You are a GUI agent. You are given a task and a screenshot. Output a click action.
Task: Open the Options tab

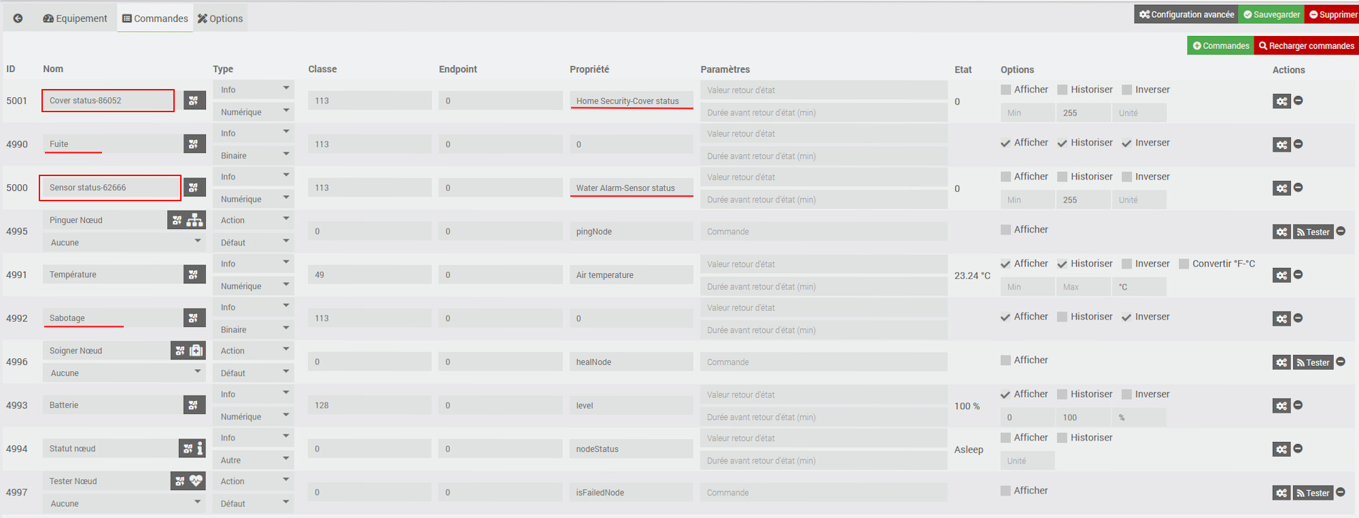(220, 18)
